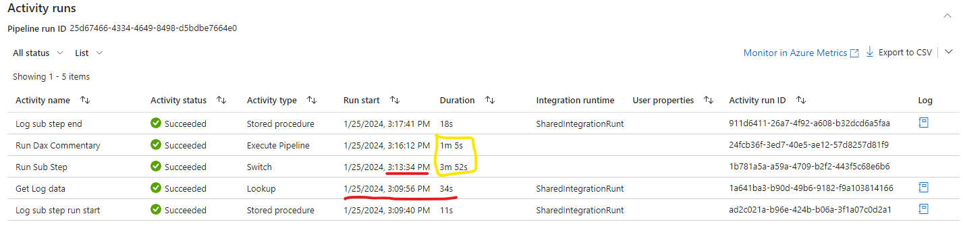963x245 pixels.
Task: Open the All status filter dropdown
Action: [38, 53]
